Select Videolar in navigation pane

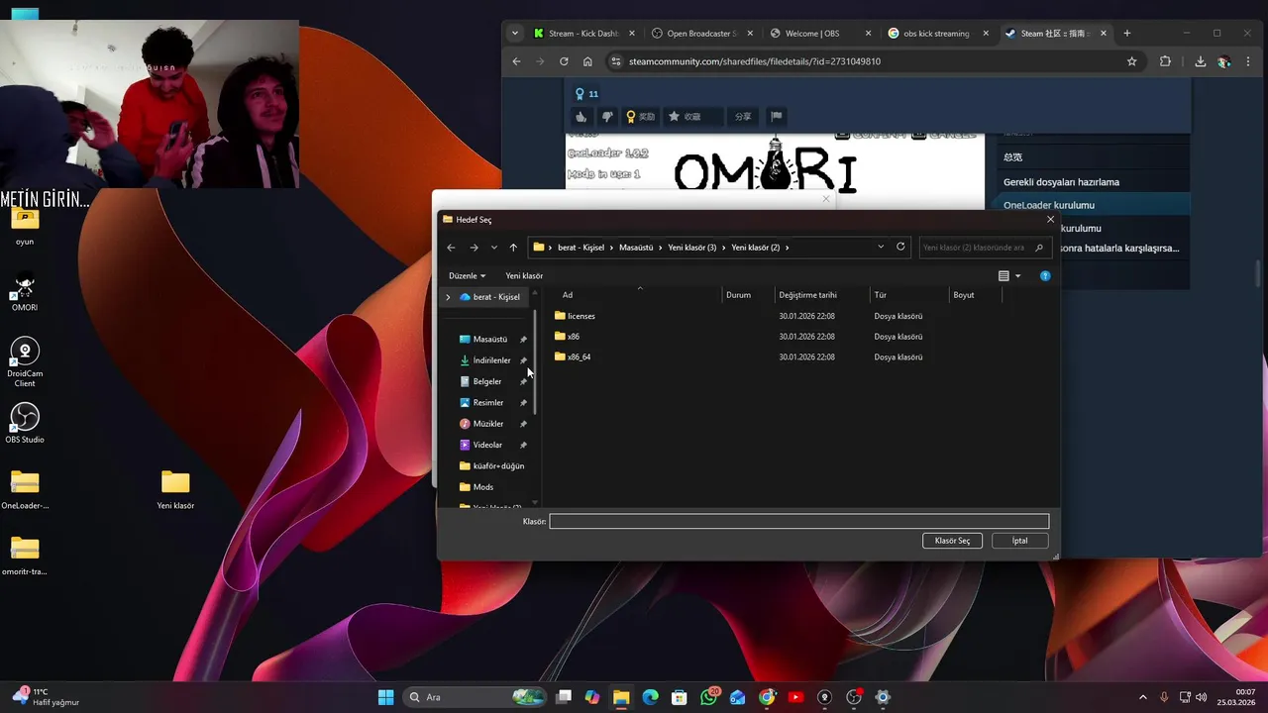487,445
